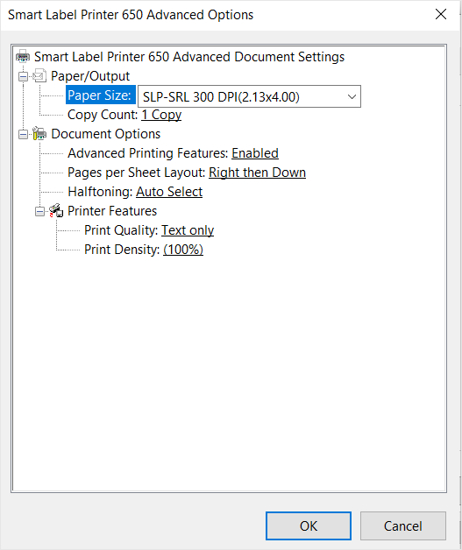Click the Right then Down layout value
Image resolution: width=462 pixels, height=550 pixels.
258,173
